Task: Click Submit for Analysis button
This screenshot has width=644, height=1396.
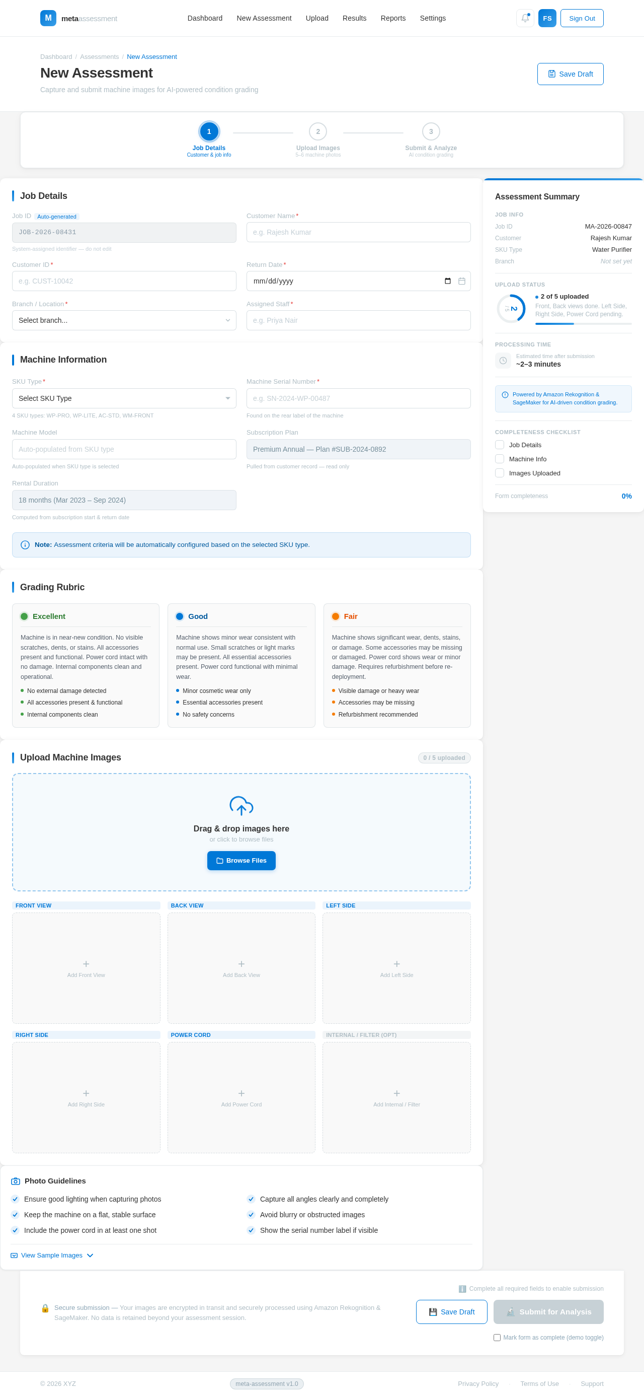Action: (548, 1312)
